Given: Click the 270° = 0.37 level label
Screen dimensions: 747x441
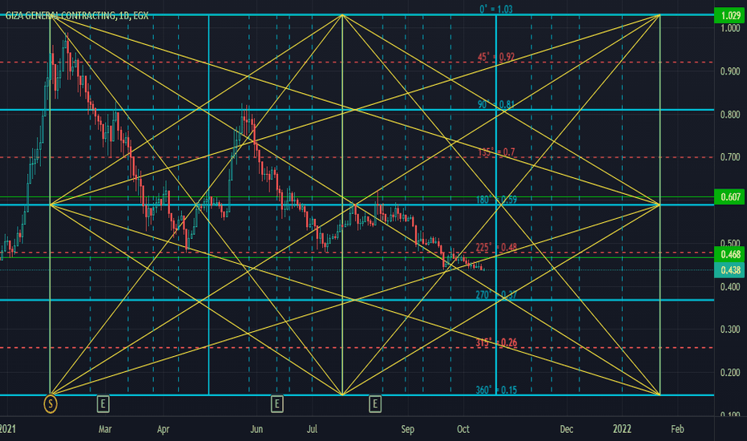Looking at the screenshot, I should pyautogui.click(x=496, y=295).
